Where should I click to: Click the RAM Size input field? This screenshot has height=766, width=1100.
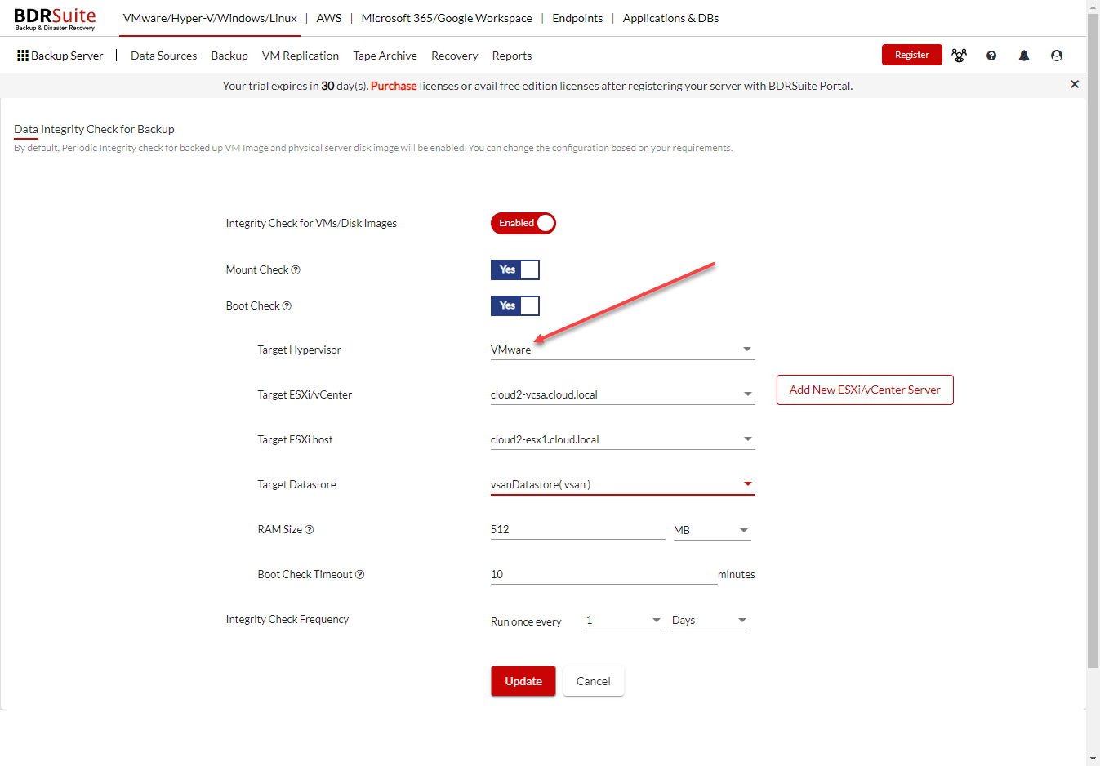click(x=578, y=530)
